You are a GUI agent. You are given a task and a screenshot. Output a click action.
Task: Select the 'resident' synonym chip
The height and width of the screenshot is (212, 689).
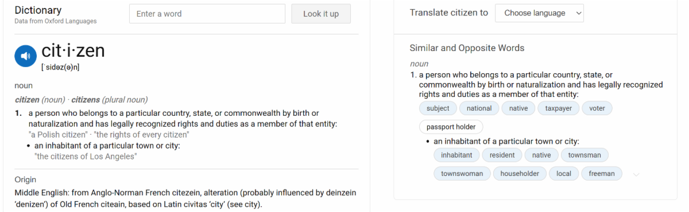502,155
